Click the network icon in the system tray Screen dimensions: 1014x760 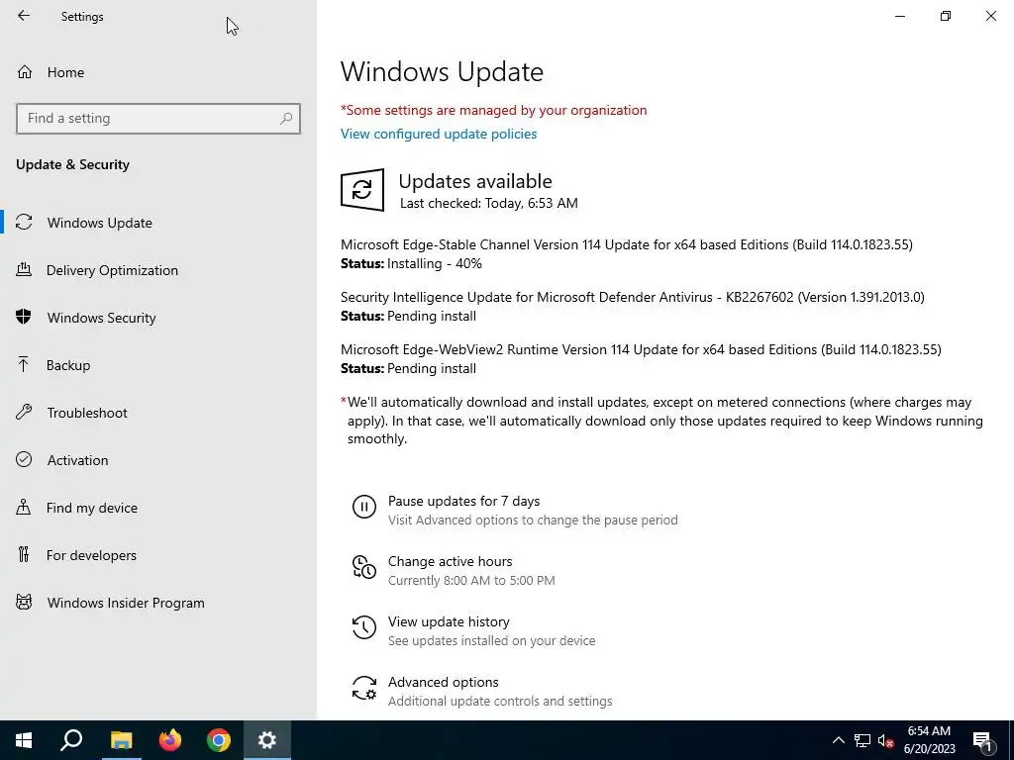click(862, 740)
